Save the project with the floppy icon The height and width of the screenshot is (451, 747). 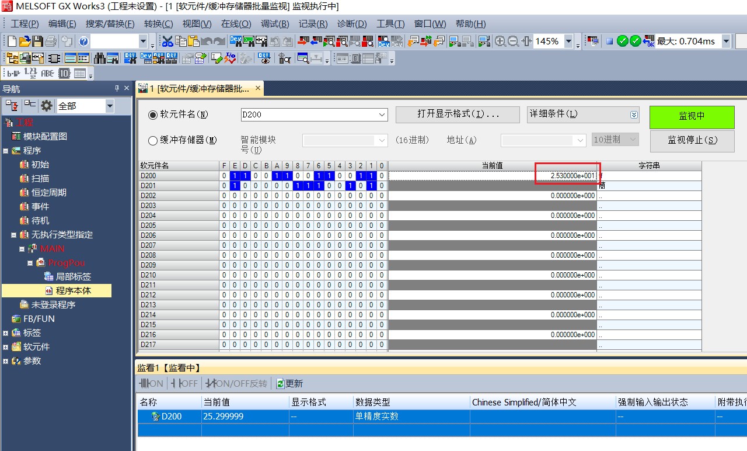[37, 41]
